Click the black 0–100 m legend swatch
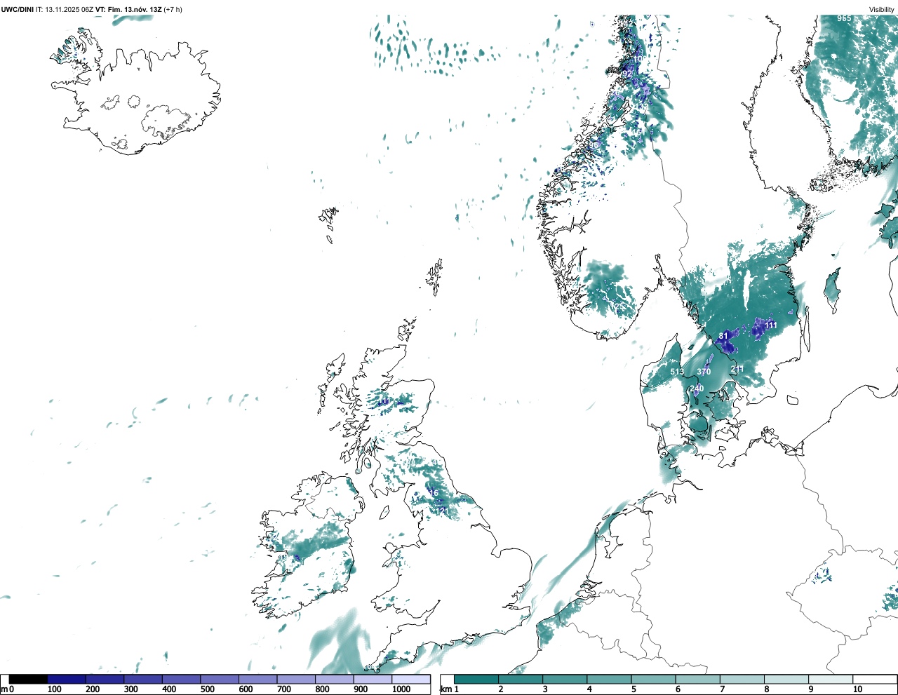Viewport: 898px width, 695px height. click(29, 680)
